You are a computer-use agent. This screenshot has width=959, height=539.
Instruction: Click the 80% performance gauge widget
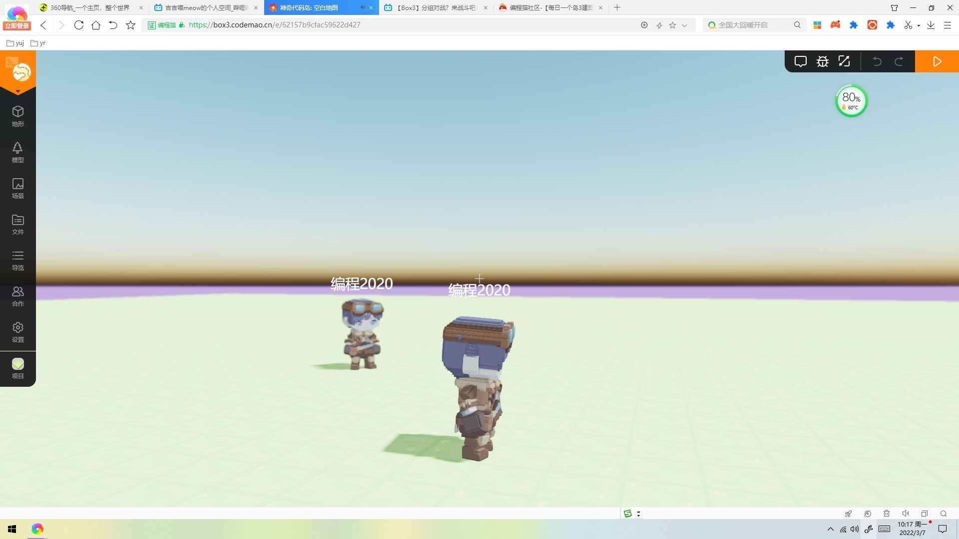point(852,101)
